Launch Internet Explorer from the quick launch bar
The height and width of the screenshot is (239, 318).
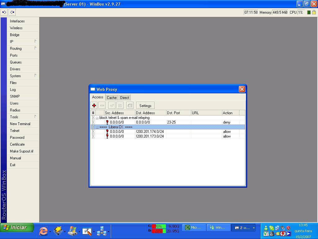pyautogui.click(x=43, y=231)
